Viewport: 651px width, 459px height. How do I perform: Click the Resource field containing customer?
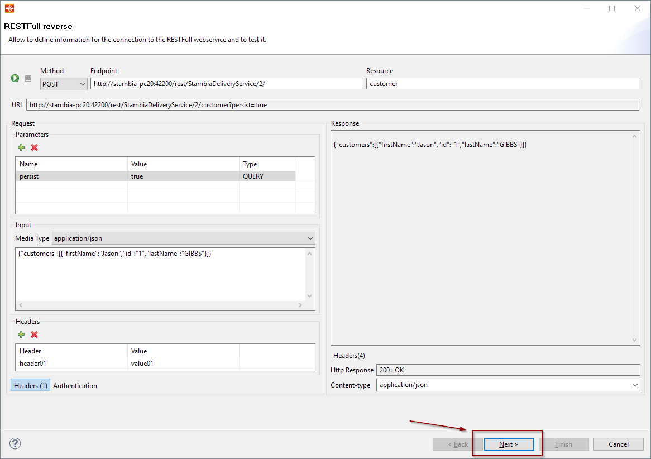pyautogui.click(x=502, y=83)
